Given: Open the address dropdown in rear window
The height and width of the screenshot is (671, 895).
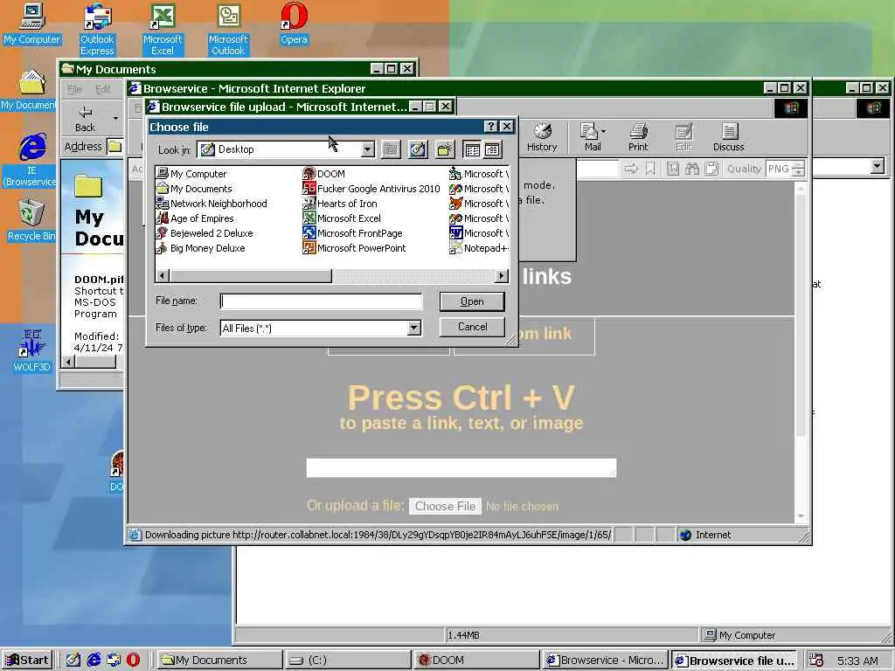Looking at the screenshot, I should 878,167.
